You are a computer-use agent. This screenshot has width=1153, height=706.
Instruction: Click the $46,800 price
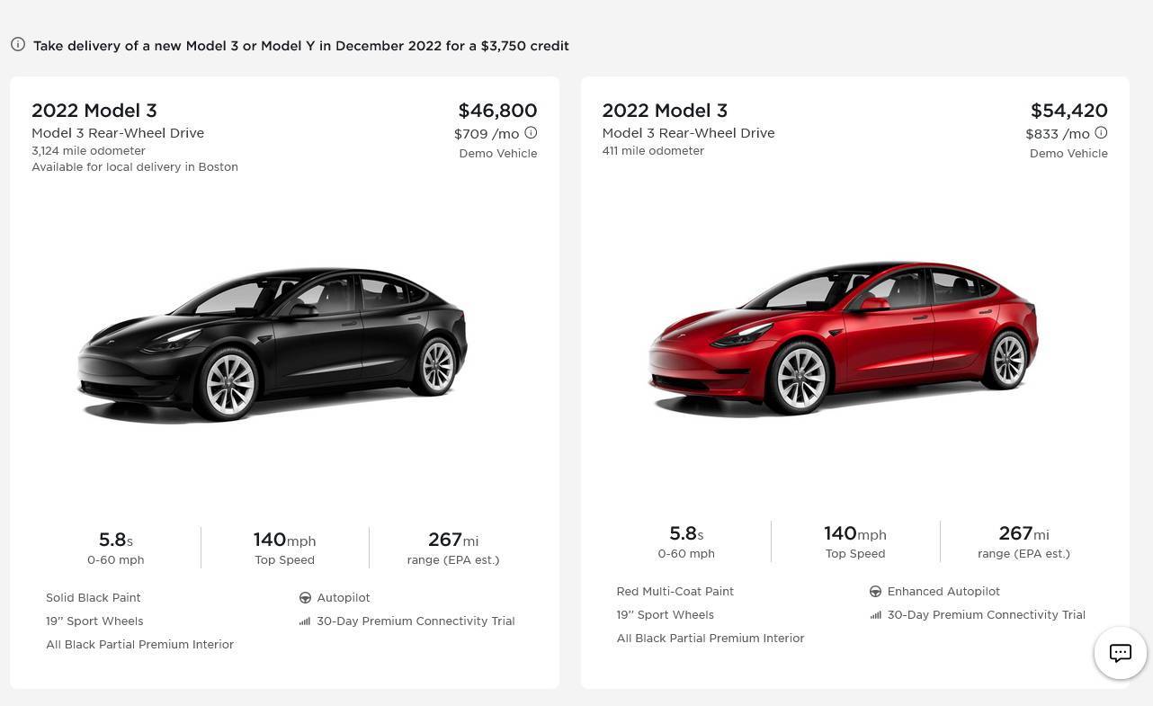[x=497, y=111]
